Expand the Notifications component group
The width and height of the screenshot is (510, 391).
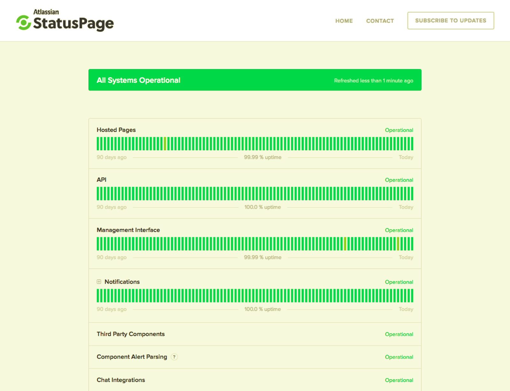[99, 282]
